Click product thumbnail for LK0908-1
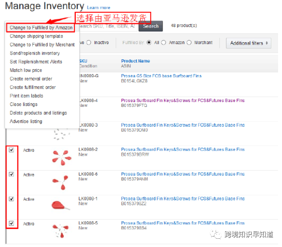 (61, 206)
